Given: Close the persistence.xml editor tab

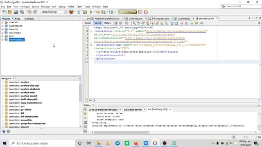Looking at the screenshot, I should click(x=217, y=18).
